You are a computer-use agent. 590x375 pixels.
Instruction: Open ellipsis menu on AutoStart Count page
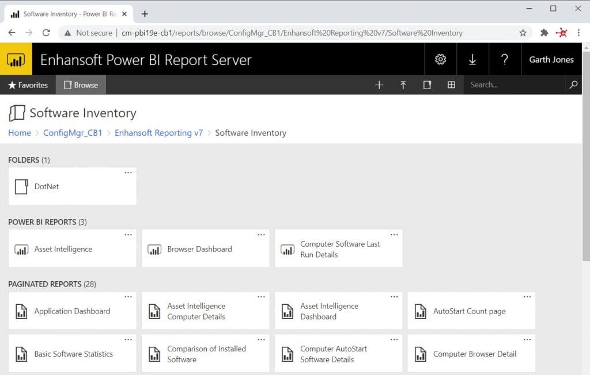pyautogui.click(x=527, y=296)
